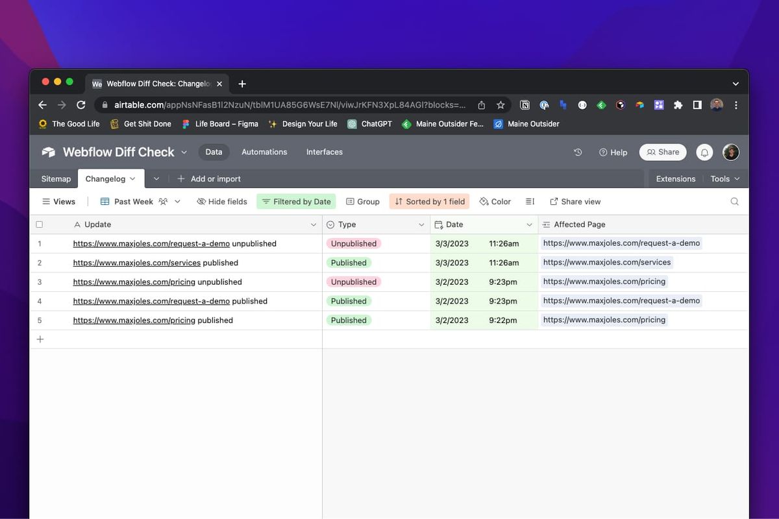779x519 pixels.
Task: Go forward in browser history
Action: tap(62, 105)
